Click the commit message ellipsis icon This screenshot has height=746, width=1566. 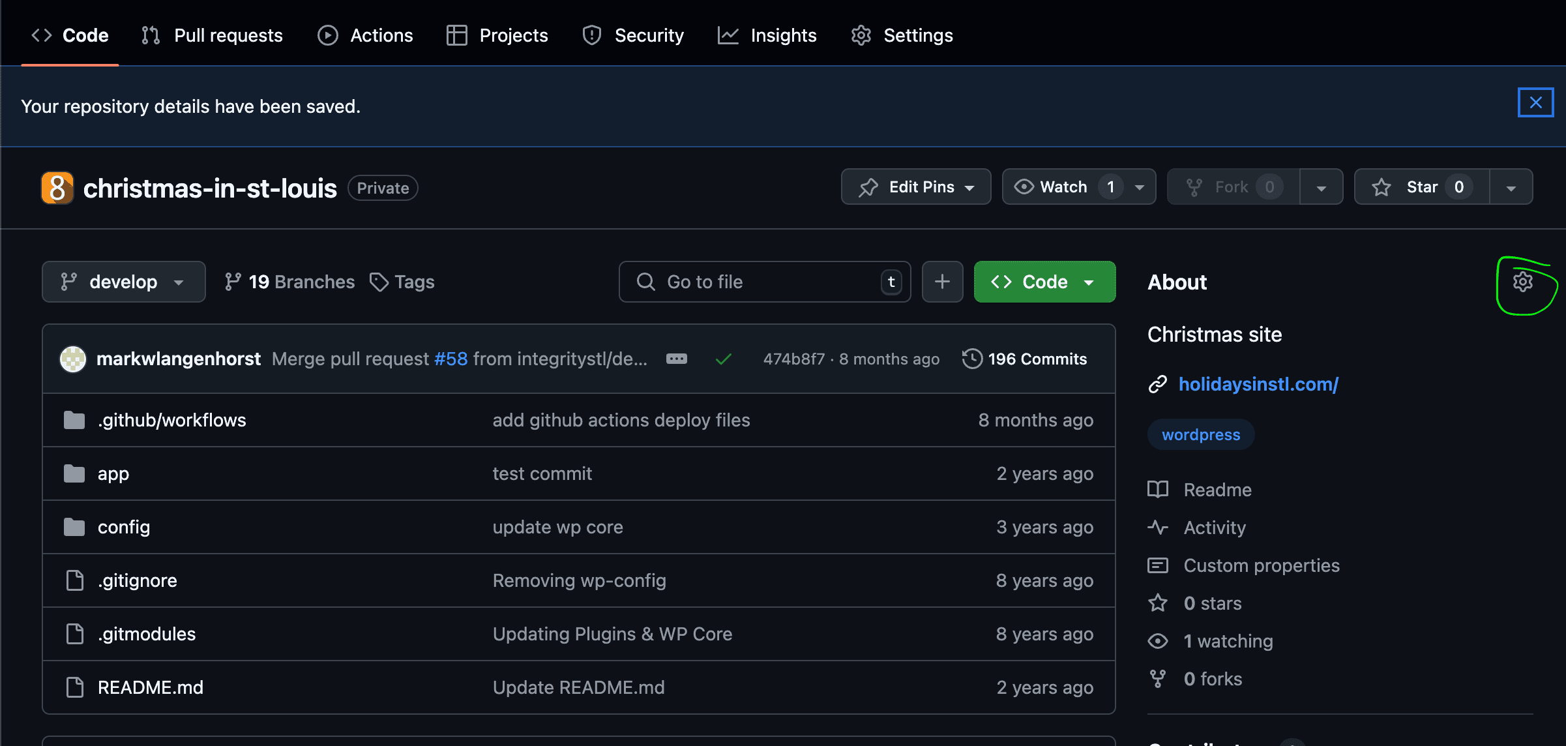point(677,358)
